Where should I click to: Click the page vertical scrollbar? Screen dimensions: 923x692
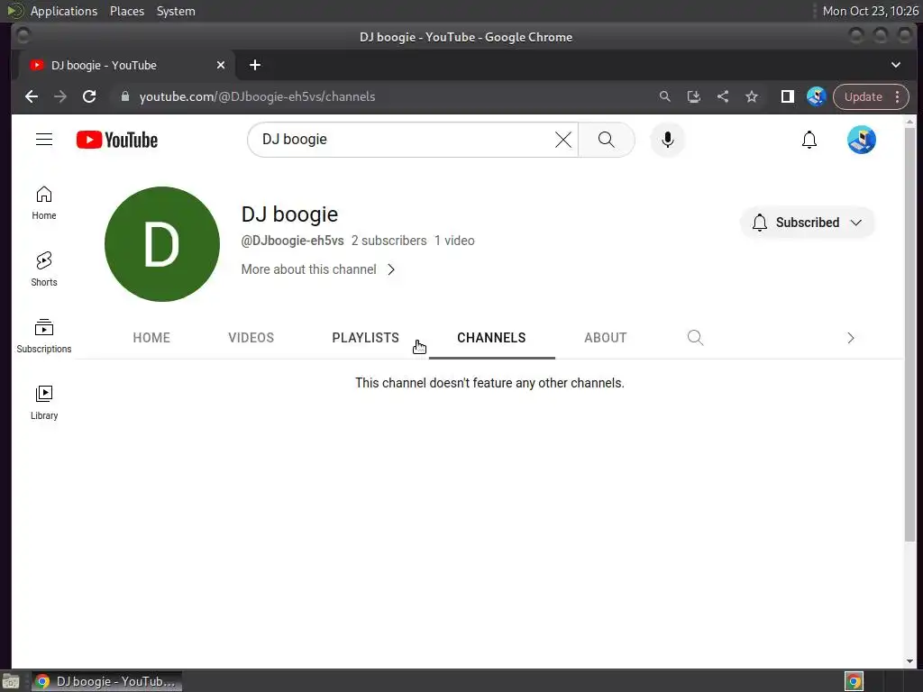(910, 333)
